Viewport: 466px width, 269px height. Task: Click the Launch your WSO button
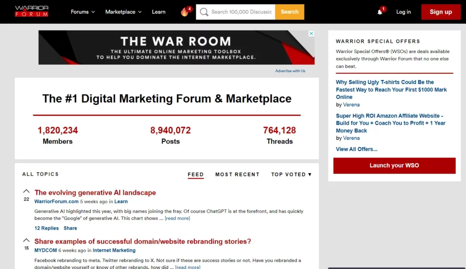(394, 166)
